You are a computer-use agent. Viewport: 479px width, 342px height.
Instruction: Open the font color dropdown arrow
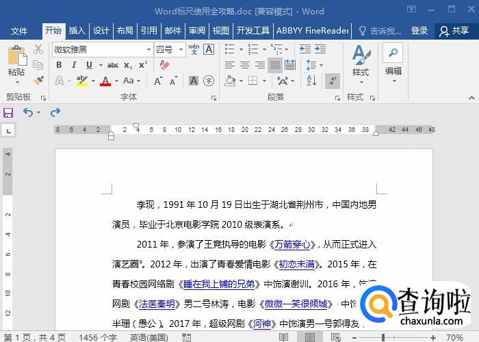click(116, 81)
